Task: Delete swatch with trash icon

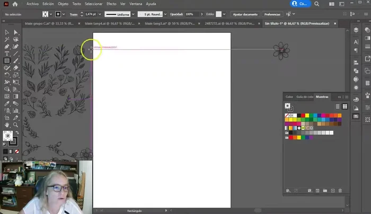Action: point(340,191)
